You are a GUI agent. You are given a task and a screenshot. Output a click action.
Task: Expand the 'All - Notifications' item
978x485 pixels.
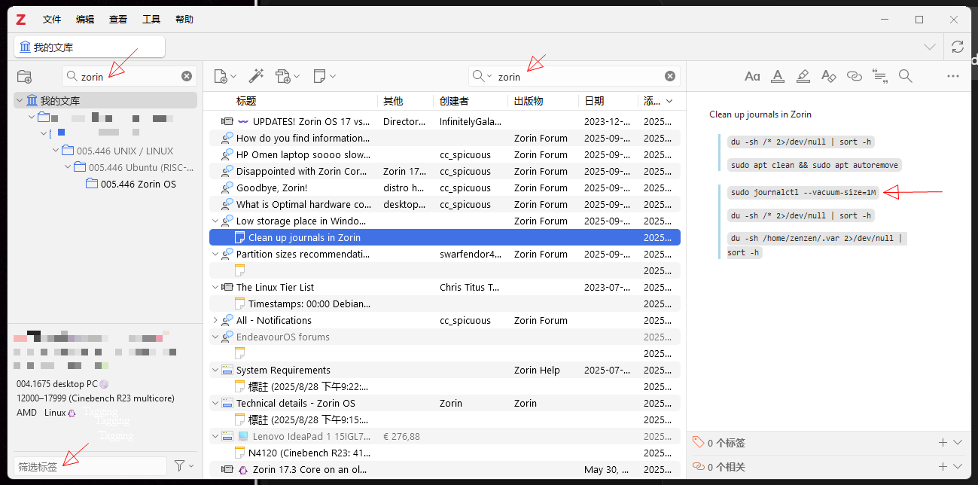pyautogui.click(x=215, y=320)
